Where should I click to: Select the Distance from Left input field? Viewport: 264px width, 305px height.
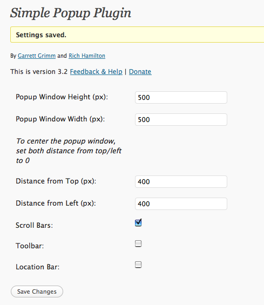tap(181, 204)
